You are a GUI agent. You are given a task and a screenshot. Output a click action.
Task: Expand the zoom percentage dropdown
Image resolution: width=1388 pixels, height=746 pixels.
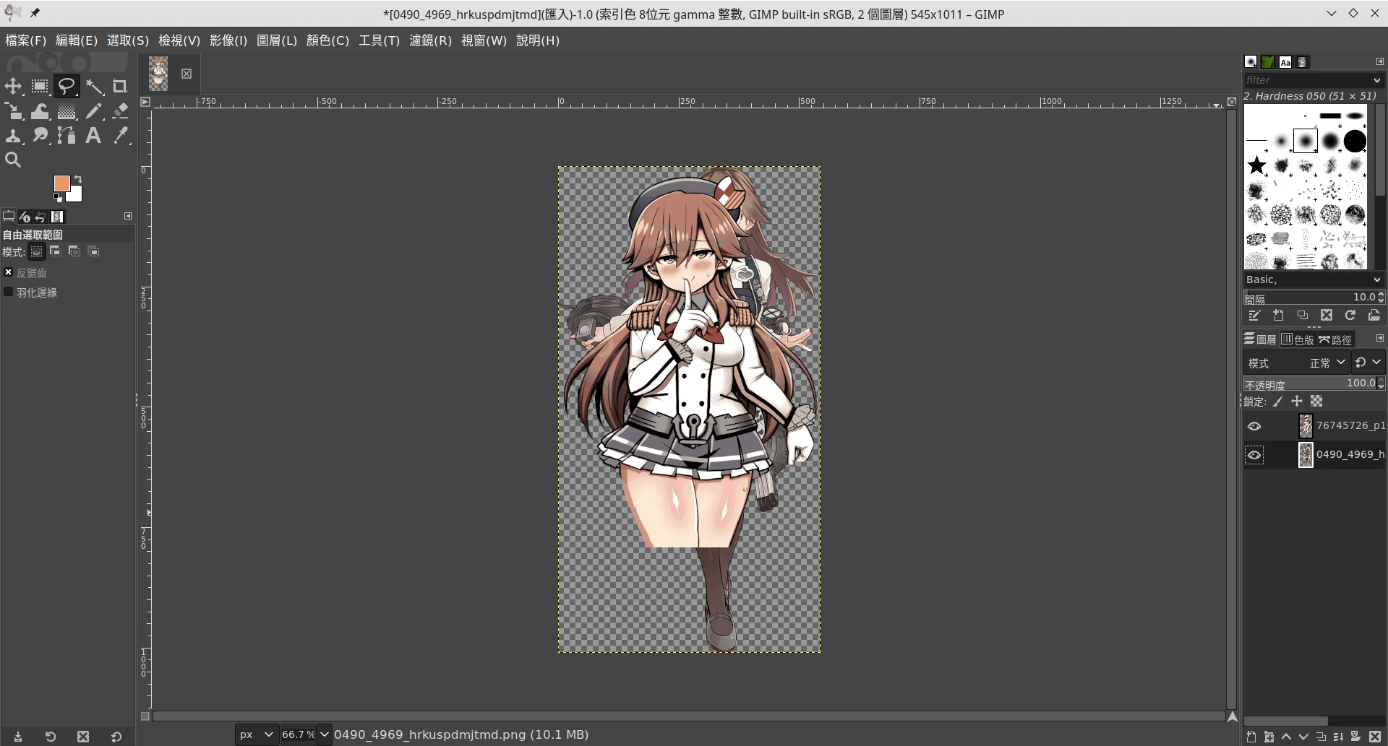pyautogui.click(x=324, y=734)
